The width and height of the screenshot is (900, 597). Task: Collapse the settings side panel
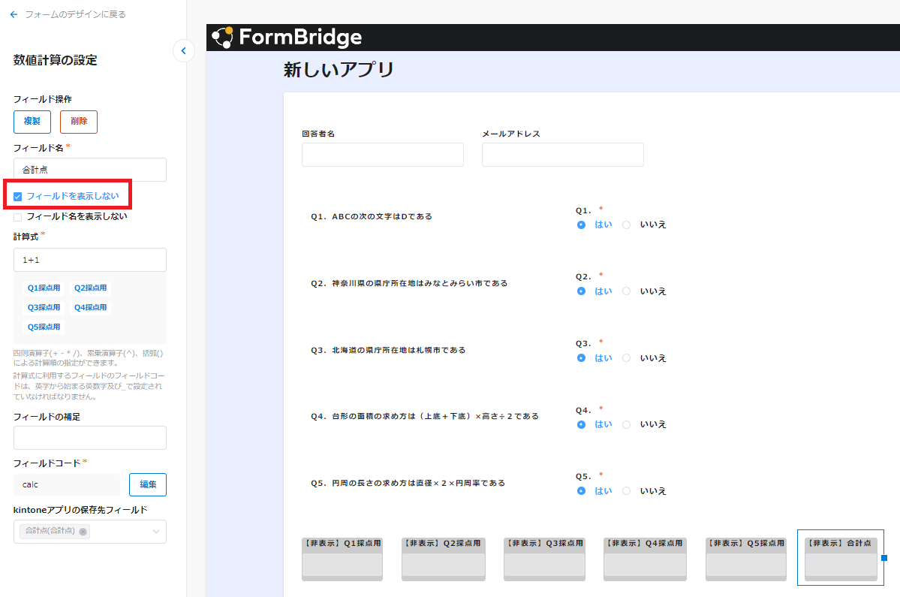click(184, 50)
